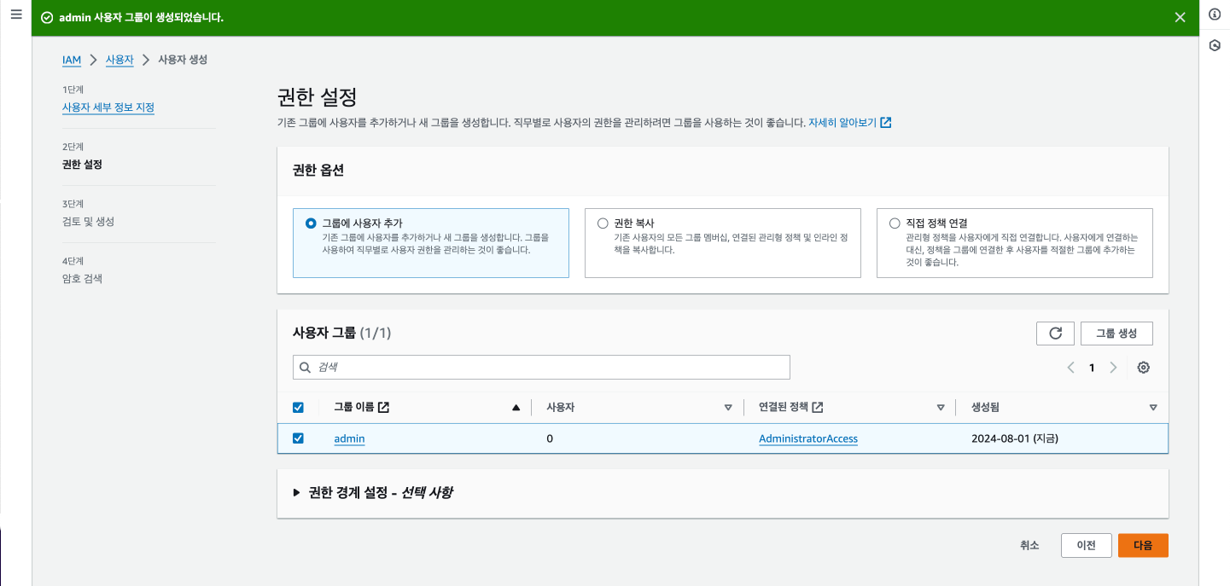The image size is (1230, 586).
Task: Click external link icon beside 연결된 정책
Action: click(818, 408)
